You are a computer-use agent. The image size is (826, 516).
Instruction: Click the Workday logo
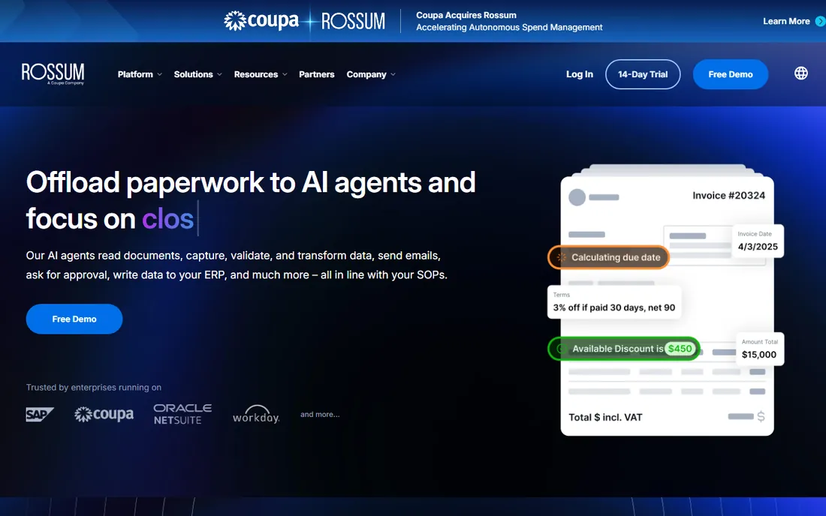[x=256, y=415]
